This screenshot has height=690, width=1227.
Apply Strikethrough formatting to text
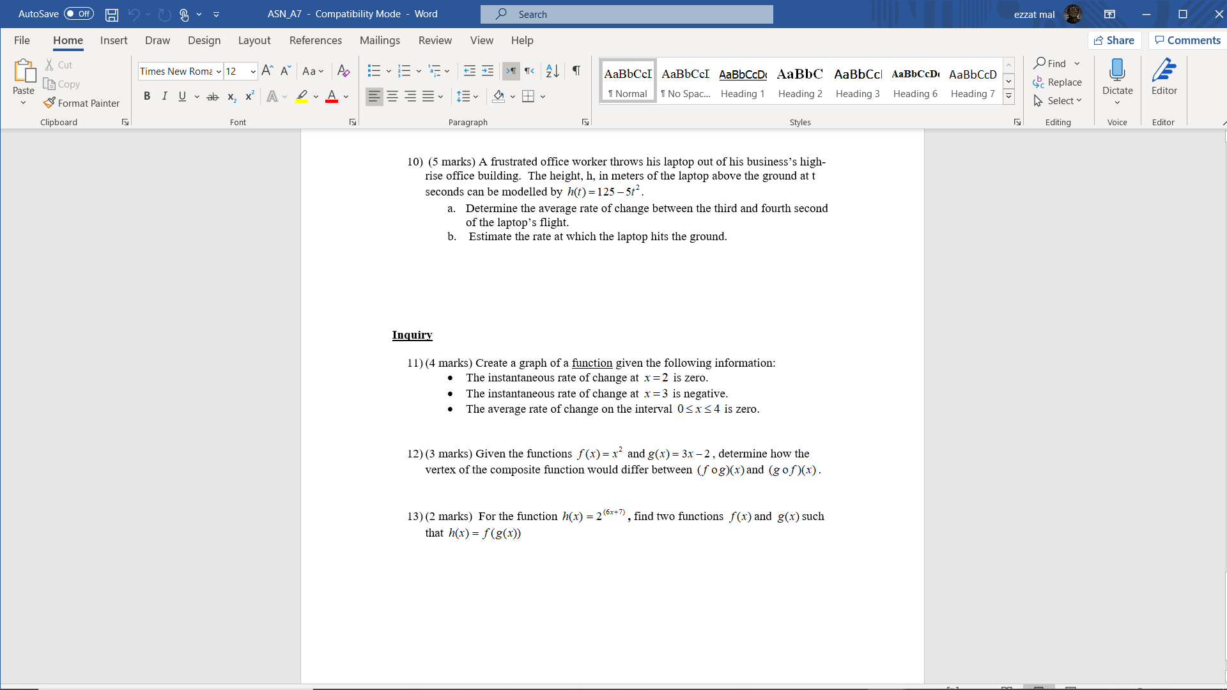click(213, 96)
